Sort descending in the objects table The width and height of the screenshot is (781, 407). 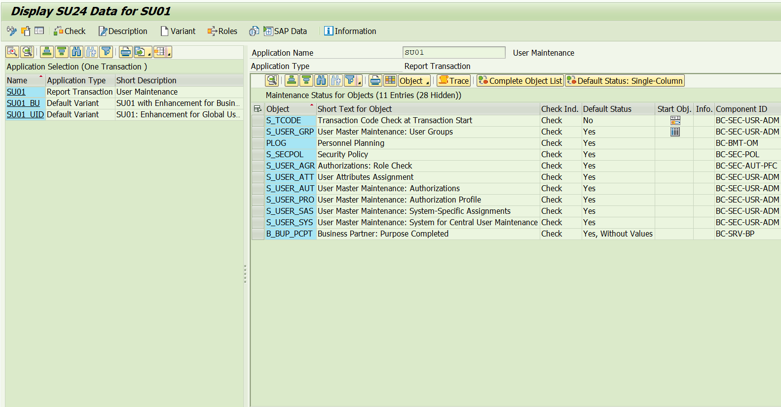[306, 80]
